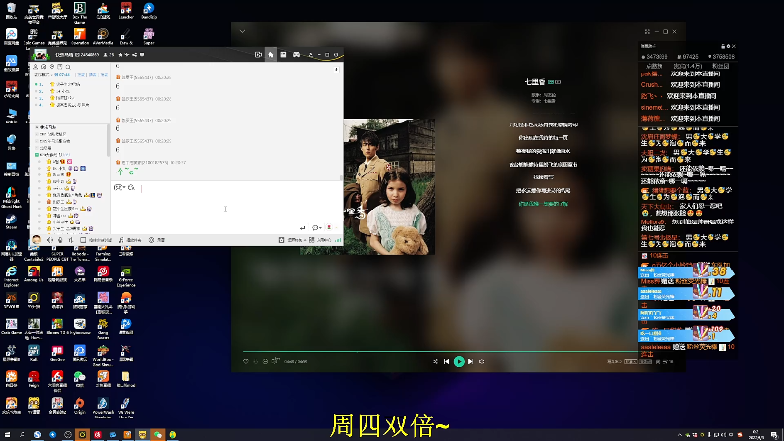Open the dropdown arrow next to the emoji button

point(123,188)
